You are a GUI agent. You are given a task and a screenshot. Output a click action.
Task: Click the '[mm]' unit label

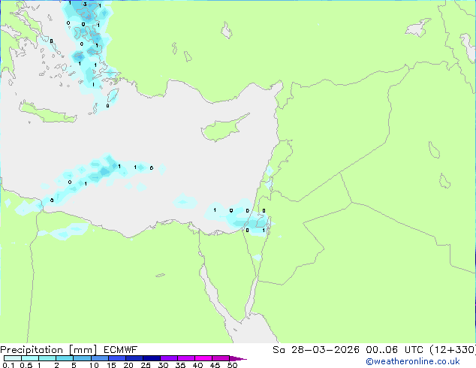[x=83, y=350]
